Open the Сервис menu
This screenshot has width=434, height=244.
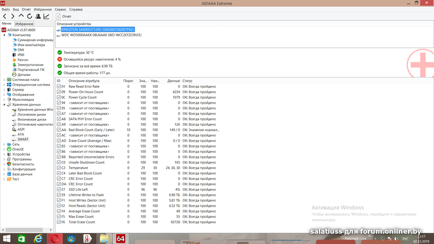click(x=60, y=9)
